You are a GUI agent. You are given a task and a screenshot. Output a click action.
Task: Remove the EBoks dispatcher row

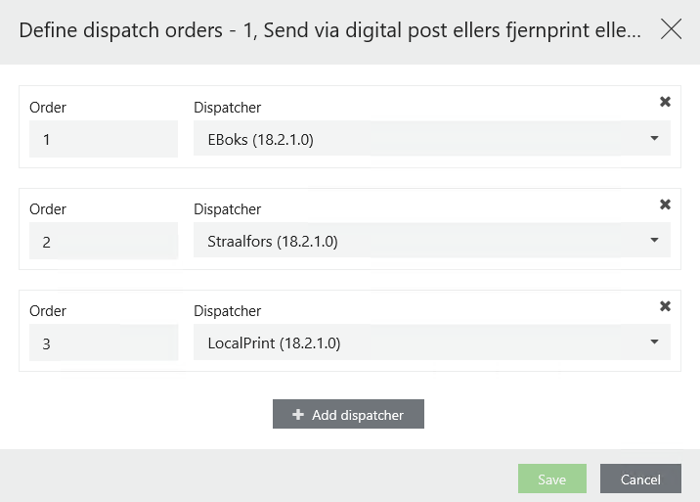pyautogui.click(x=666, y=102)
